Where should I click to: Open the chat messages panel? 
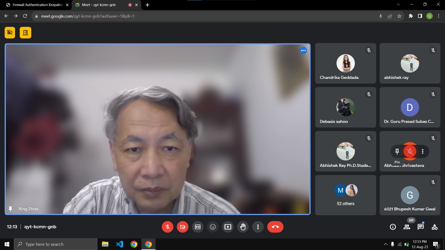pyautogui.click(x=421, y=227)
